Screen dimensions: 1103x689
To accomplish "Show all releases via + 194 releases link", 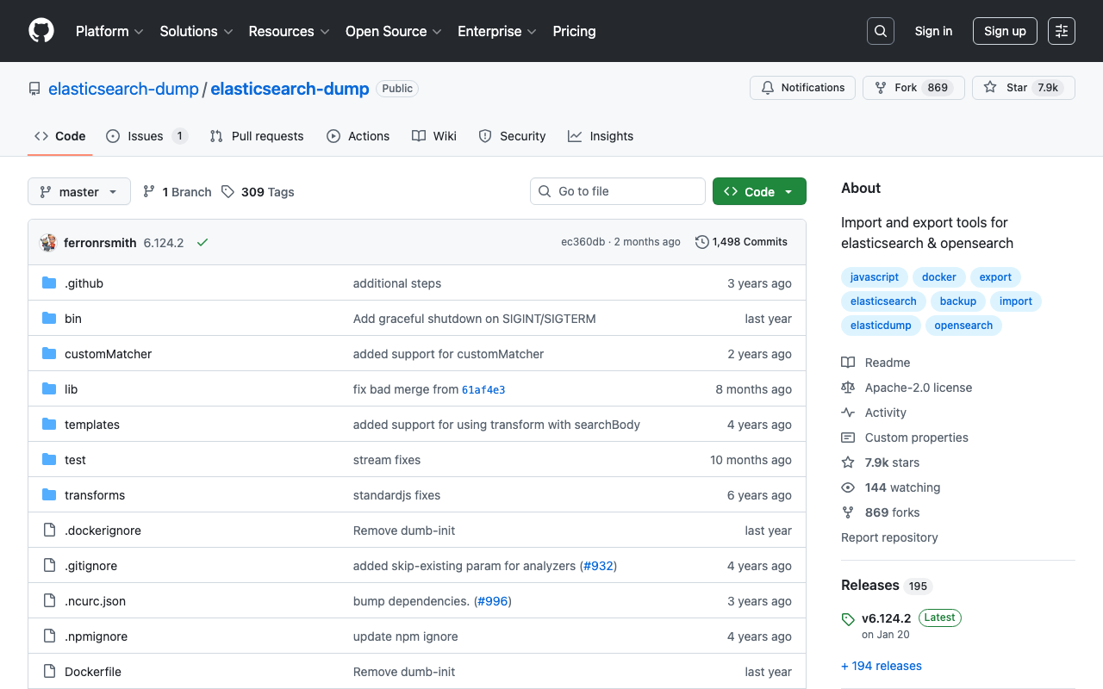I will click(x=881, y=665).
